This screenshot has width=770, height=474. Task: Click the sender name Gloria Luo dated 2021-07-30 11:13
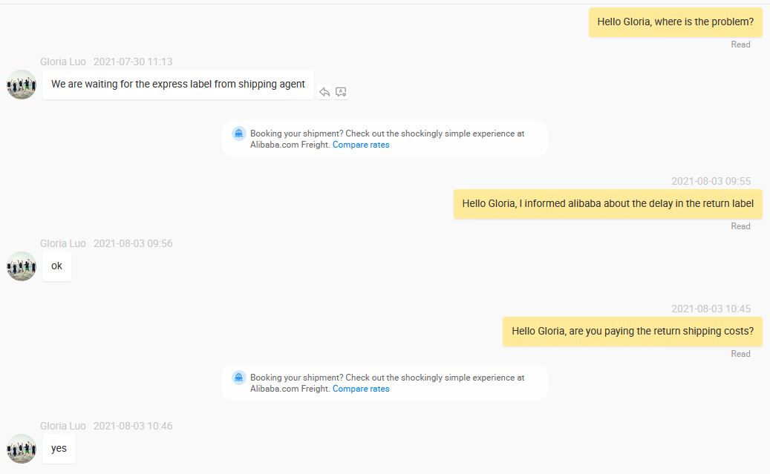(63, 62)
